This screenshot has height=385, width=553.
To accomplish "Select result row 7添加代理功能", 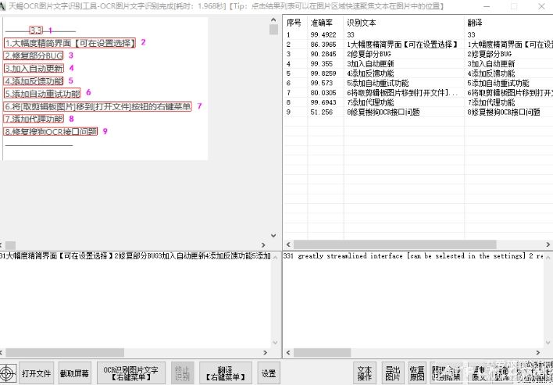I will pyautogui.click(x=418, y=102).
